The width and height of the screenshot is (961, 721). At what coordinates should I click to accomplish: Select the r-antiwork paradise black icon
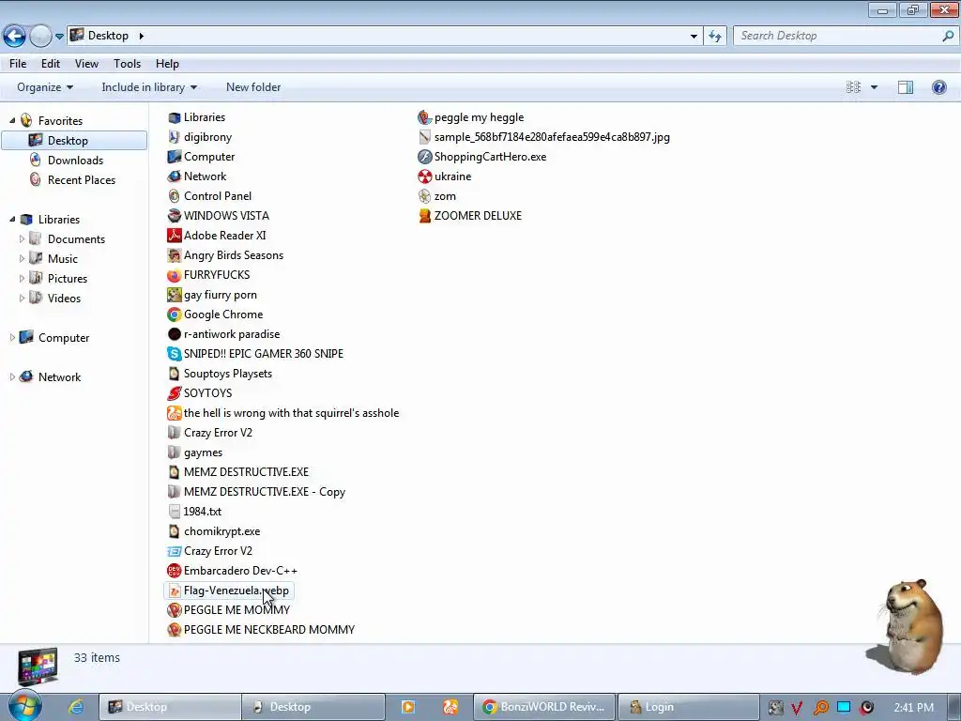174,334
